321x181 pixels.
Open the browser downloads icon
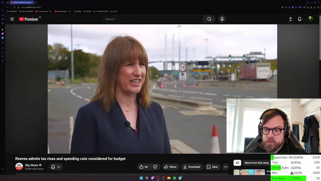coord(314,7)
